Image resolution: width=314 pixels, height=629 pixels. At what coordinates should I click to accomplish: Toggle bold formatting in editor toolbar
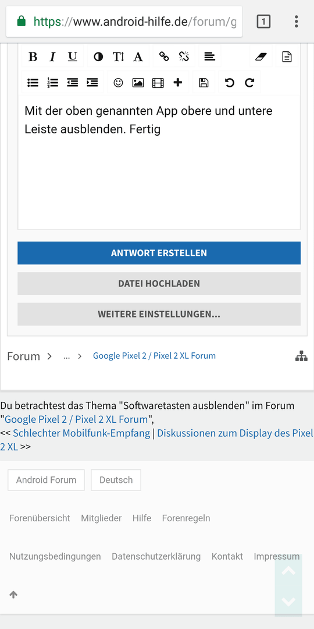click(x=33, y=56)
